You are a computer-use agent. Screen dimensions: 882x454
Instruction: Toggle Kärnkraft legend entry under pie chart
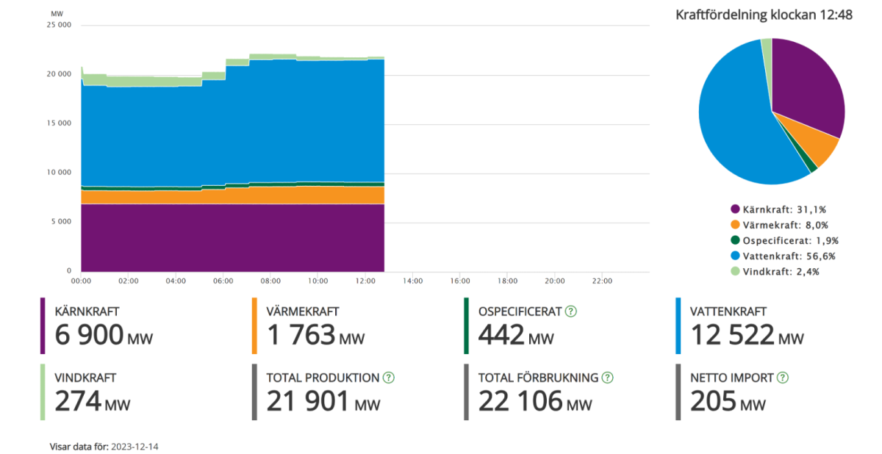[771, 209]
